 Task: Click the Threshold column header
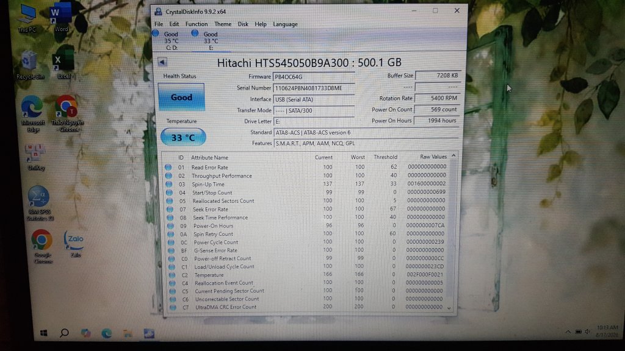tap(385, 157)
